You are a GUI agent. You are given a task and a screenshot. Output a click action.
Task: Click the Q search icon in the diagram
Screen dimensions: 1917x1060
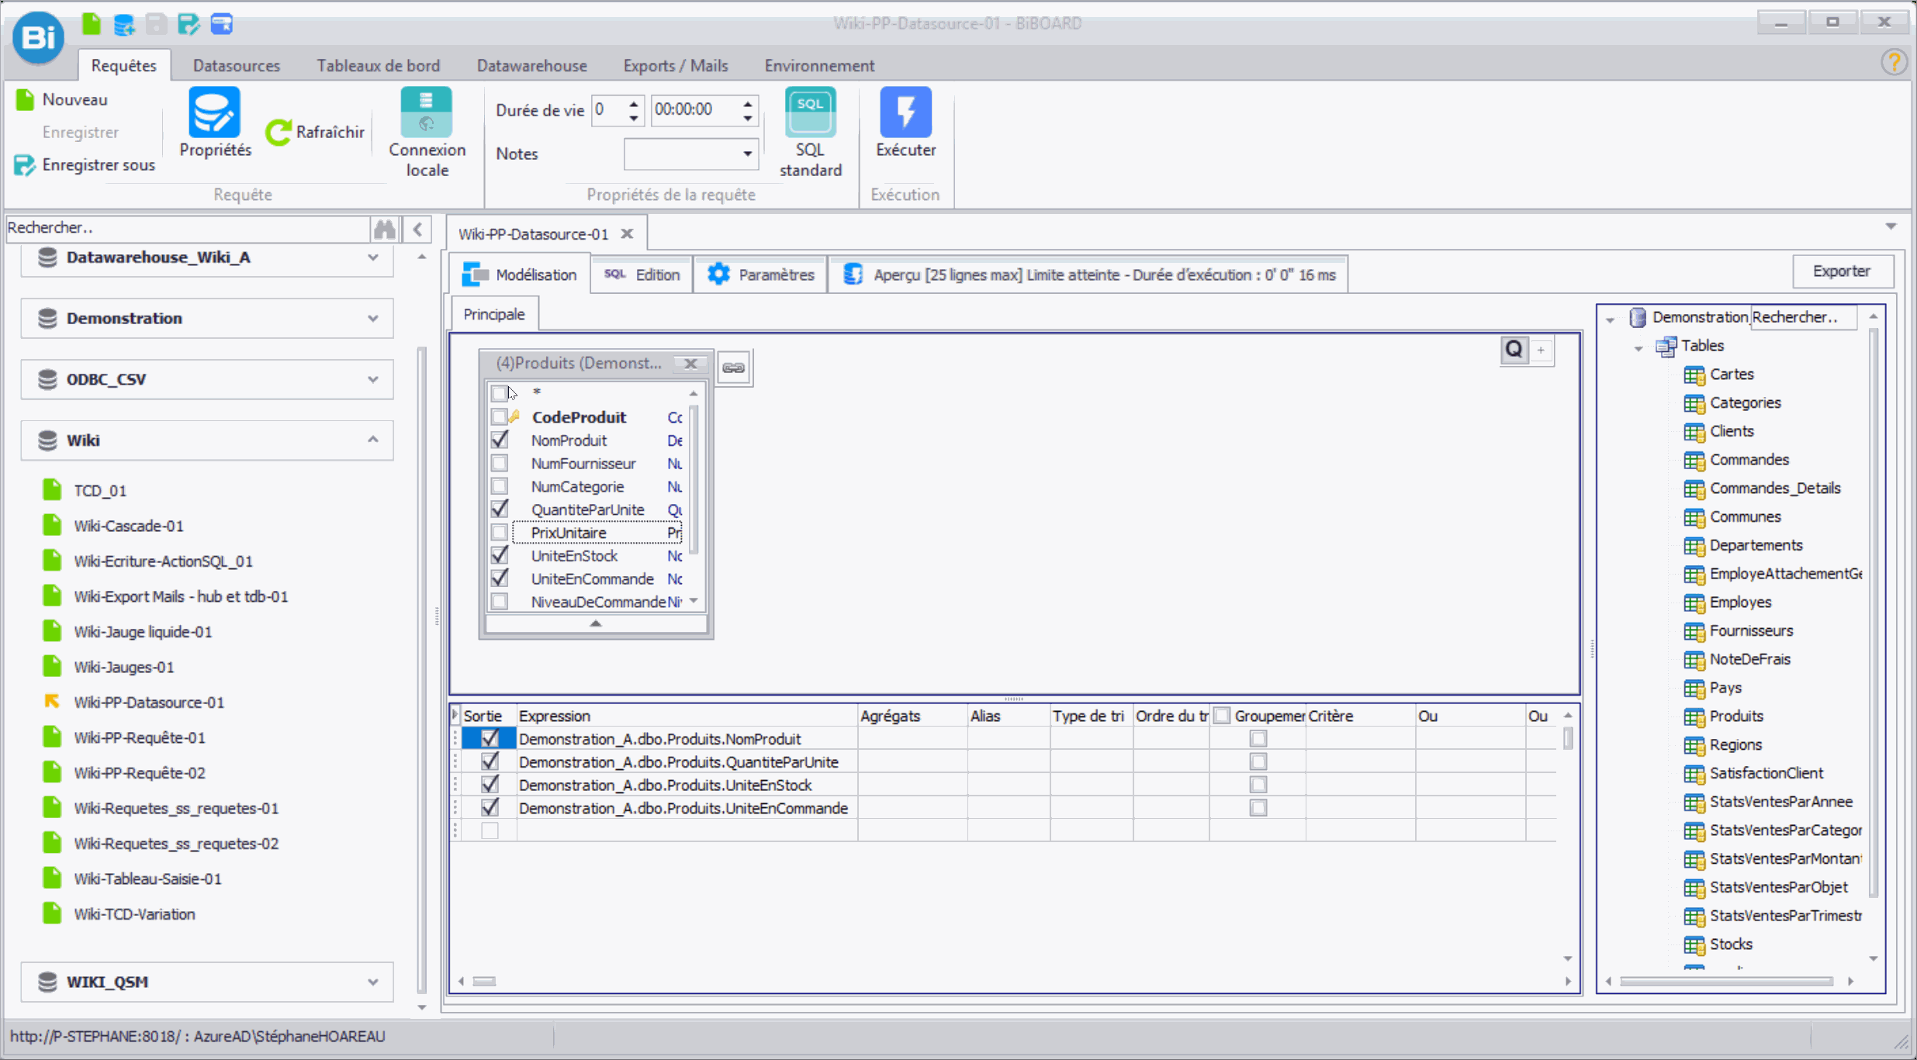[x=1514, y=350]
